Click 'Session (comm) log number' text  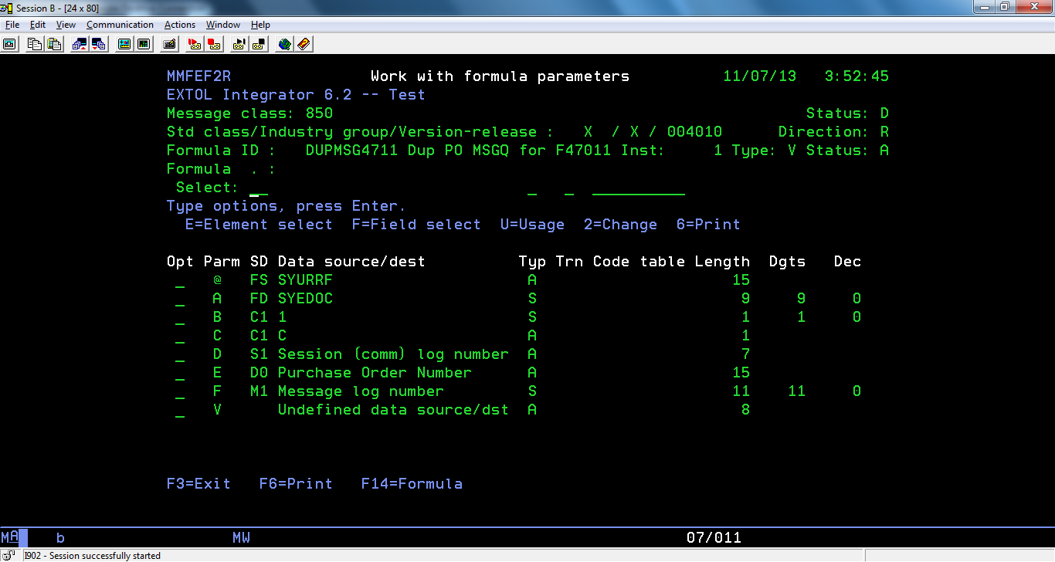pos(393,354)
